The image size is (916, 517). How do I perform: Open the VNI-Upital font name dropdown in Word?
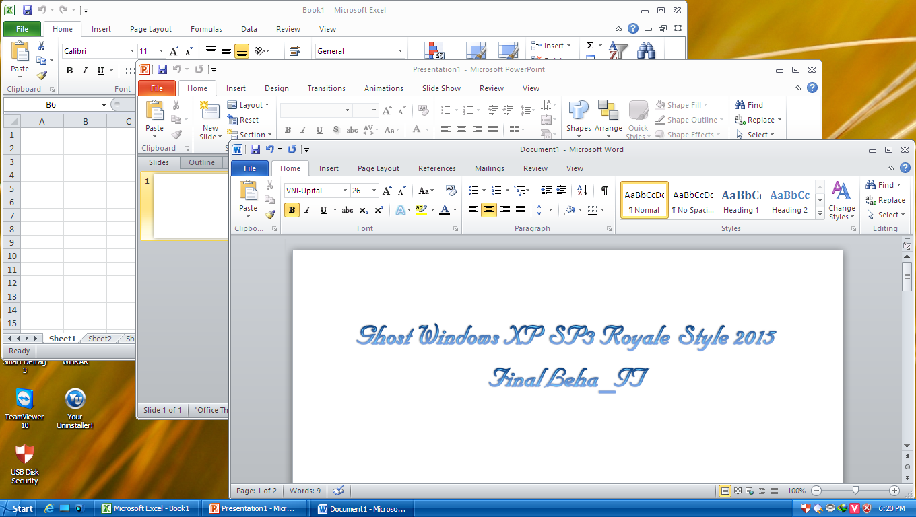pyautogui.click(x=345, y=191)
